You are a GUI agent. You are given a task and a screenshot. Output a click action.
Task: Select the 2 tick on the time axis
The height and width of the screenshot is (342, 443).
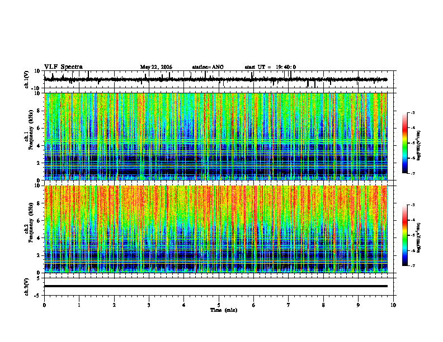click(114, 305)
